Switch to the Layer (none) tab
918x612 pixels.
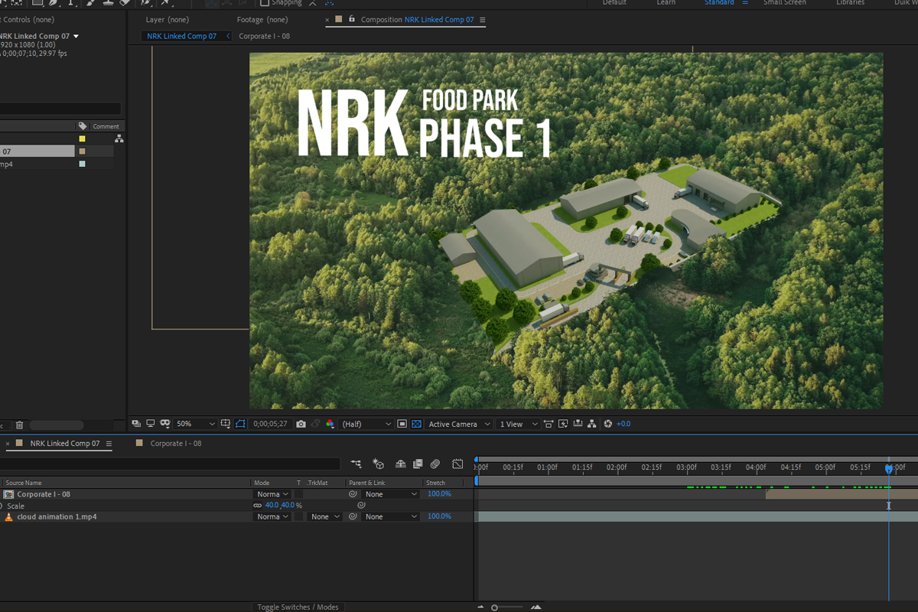[x=168, y=19]
